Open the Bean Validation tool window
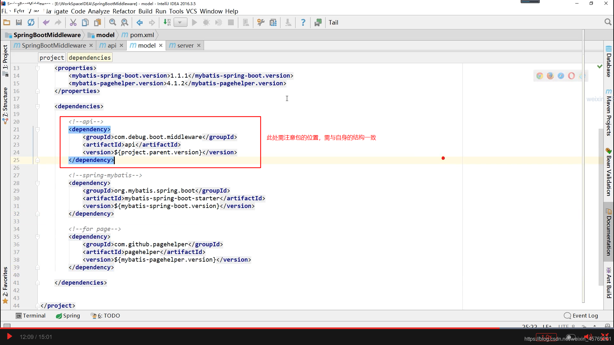 point(609,172)
